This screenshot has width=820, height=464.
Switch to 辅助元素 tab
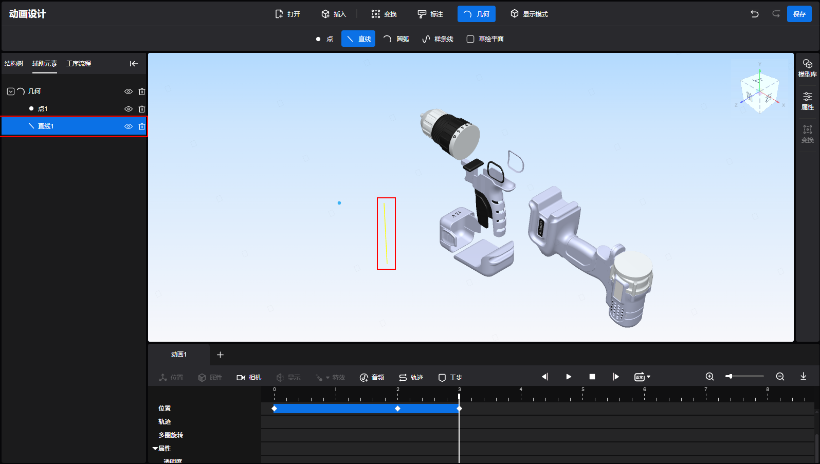[45, 64]
